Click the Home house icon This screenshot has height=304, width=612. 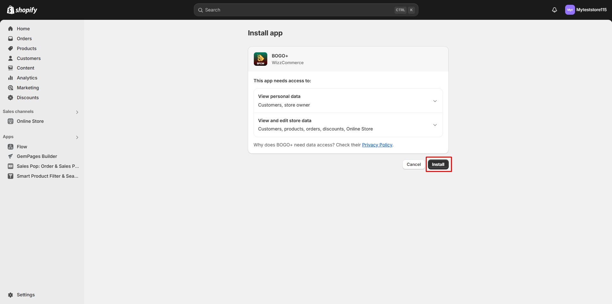click(11, 29)
